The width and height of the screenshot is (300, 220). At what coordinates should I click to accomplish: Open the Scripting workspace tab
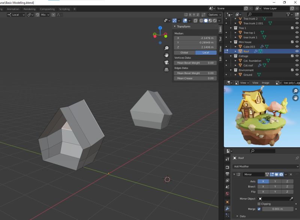tap(64, 9)
